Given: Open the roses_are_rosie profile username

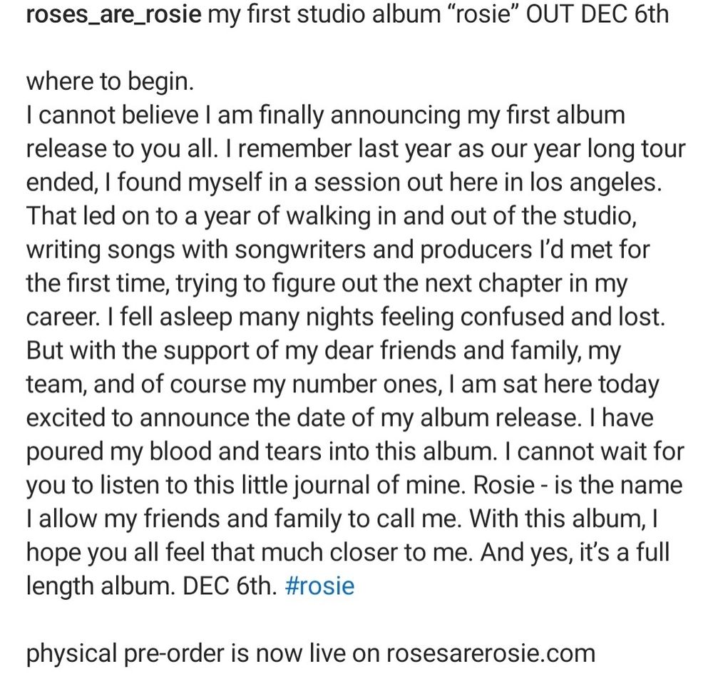Looking at the screenshot, I should pos(113,15).
